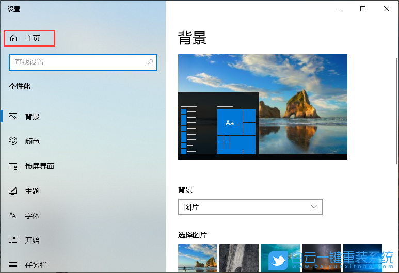The height and width of the screenshot is (273, 399).
Task: Click the desktop background preview image
Action: tap(263, 107)
